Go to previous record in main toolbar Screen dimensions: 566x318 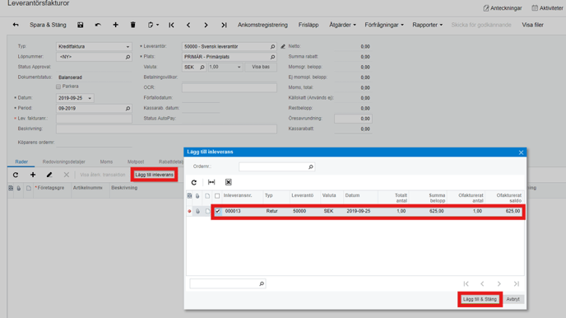(188, 25)
